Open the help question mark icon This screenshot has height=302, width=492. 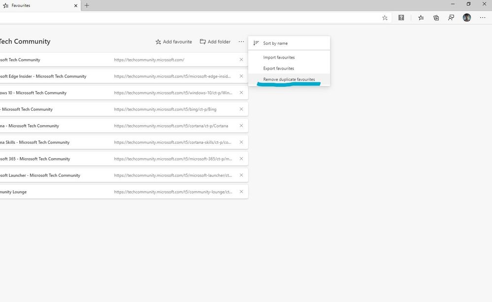click(x=401, y=18)
